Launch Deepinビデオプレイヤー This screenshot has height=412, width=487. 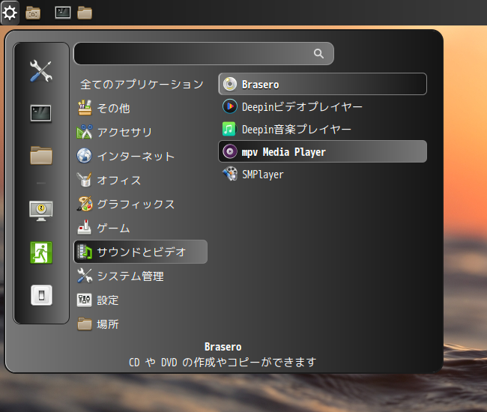point(322,106)
